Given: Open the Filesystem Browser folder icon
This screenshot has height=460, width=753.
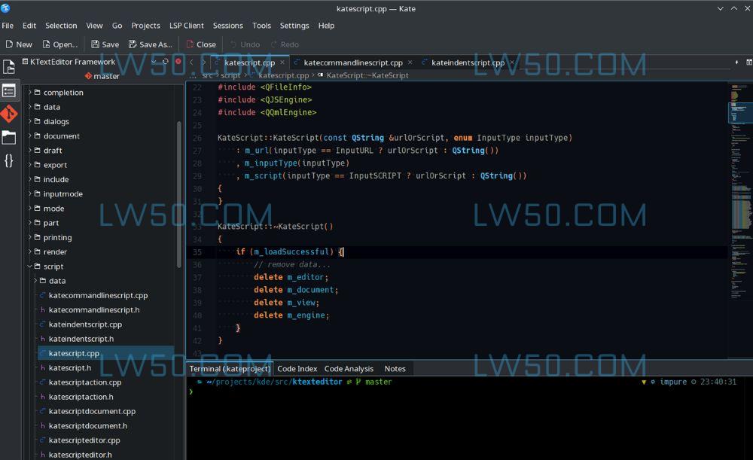Looking at the screenshot, I should point(9,137).
